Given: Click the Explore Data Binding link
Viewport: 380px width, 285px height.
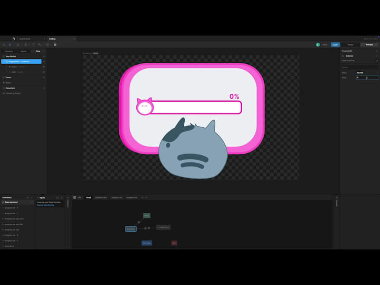Looking at the screenshot, I should tap(46, 205).
